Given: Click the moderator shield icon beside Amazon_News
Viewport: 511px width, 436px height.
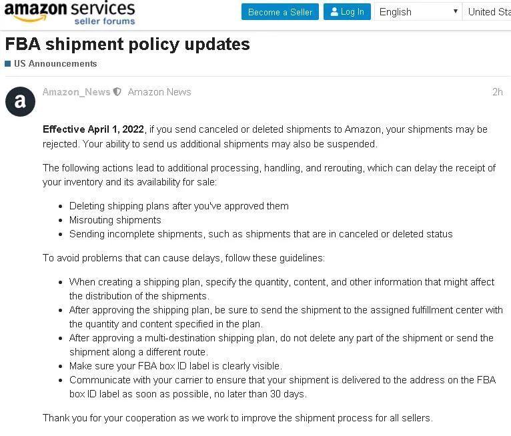Looking at the screenshot, I should pyautogui.click(x=117, y=92).
